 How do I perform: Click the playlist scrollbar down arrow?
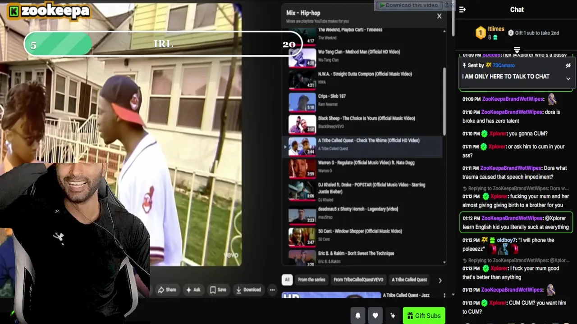[444, 262]
